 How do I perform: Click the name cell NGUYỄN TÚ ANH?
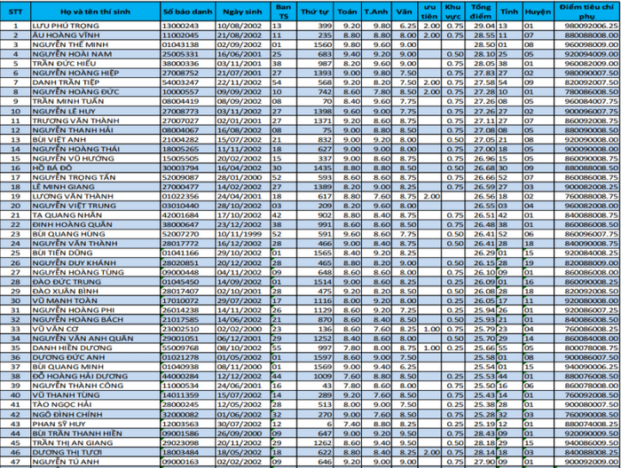96,462
